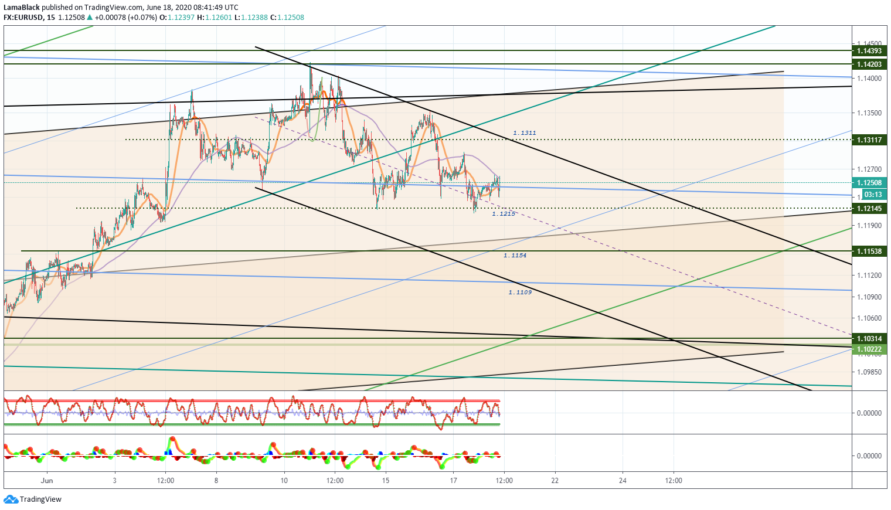
Task: Click the 8 date label on time axis
Action: tap(216, 481)
